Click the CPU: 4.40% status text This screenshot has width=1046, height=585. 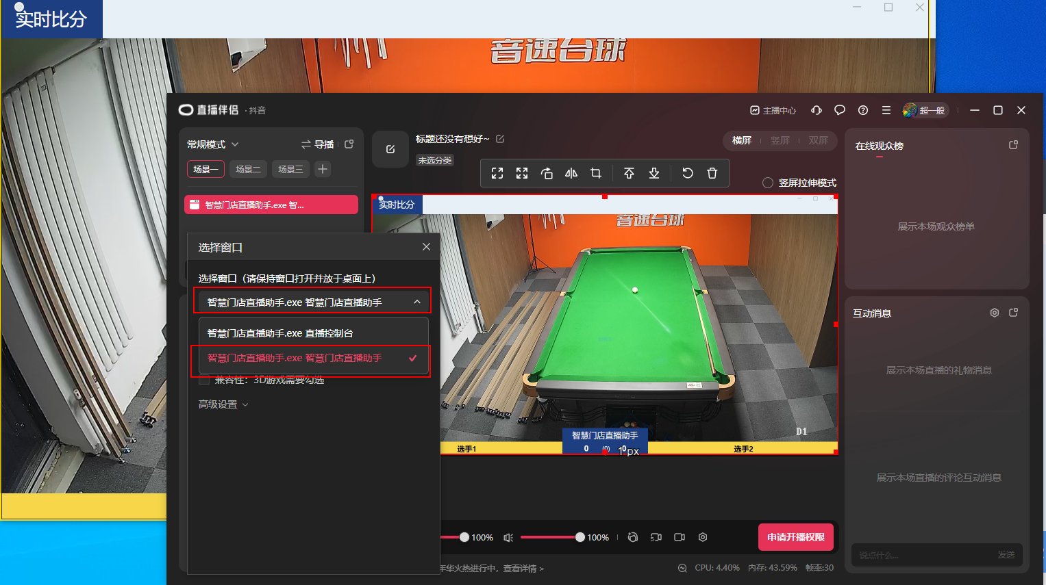pos(717,568)
